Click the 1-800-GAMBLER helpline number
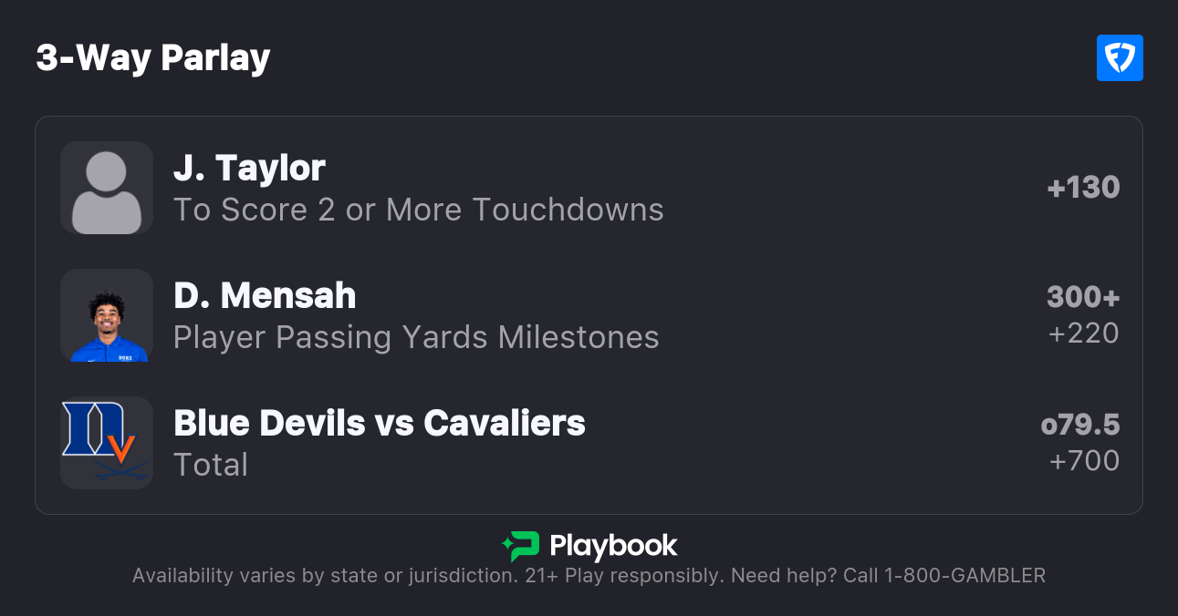The image size is (1178, 616). pyautogui.click(x=962, y=576)
